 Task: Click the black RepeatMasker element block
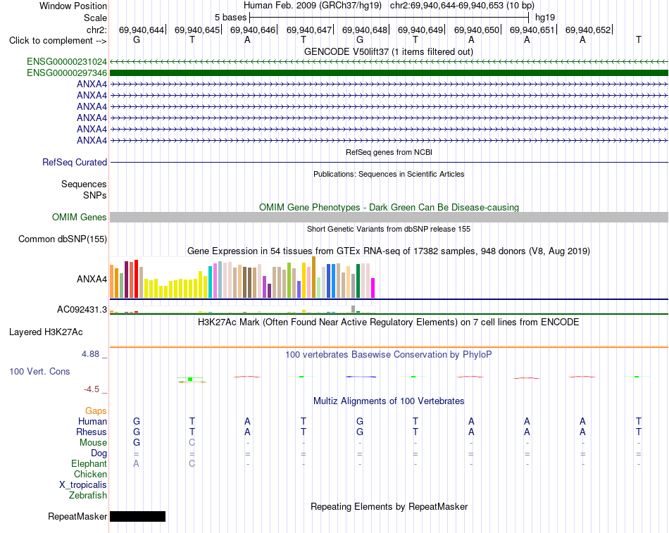tap(137, 516)
